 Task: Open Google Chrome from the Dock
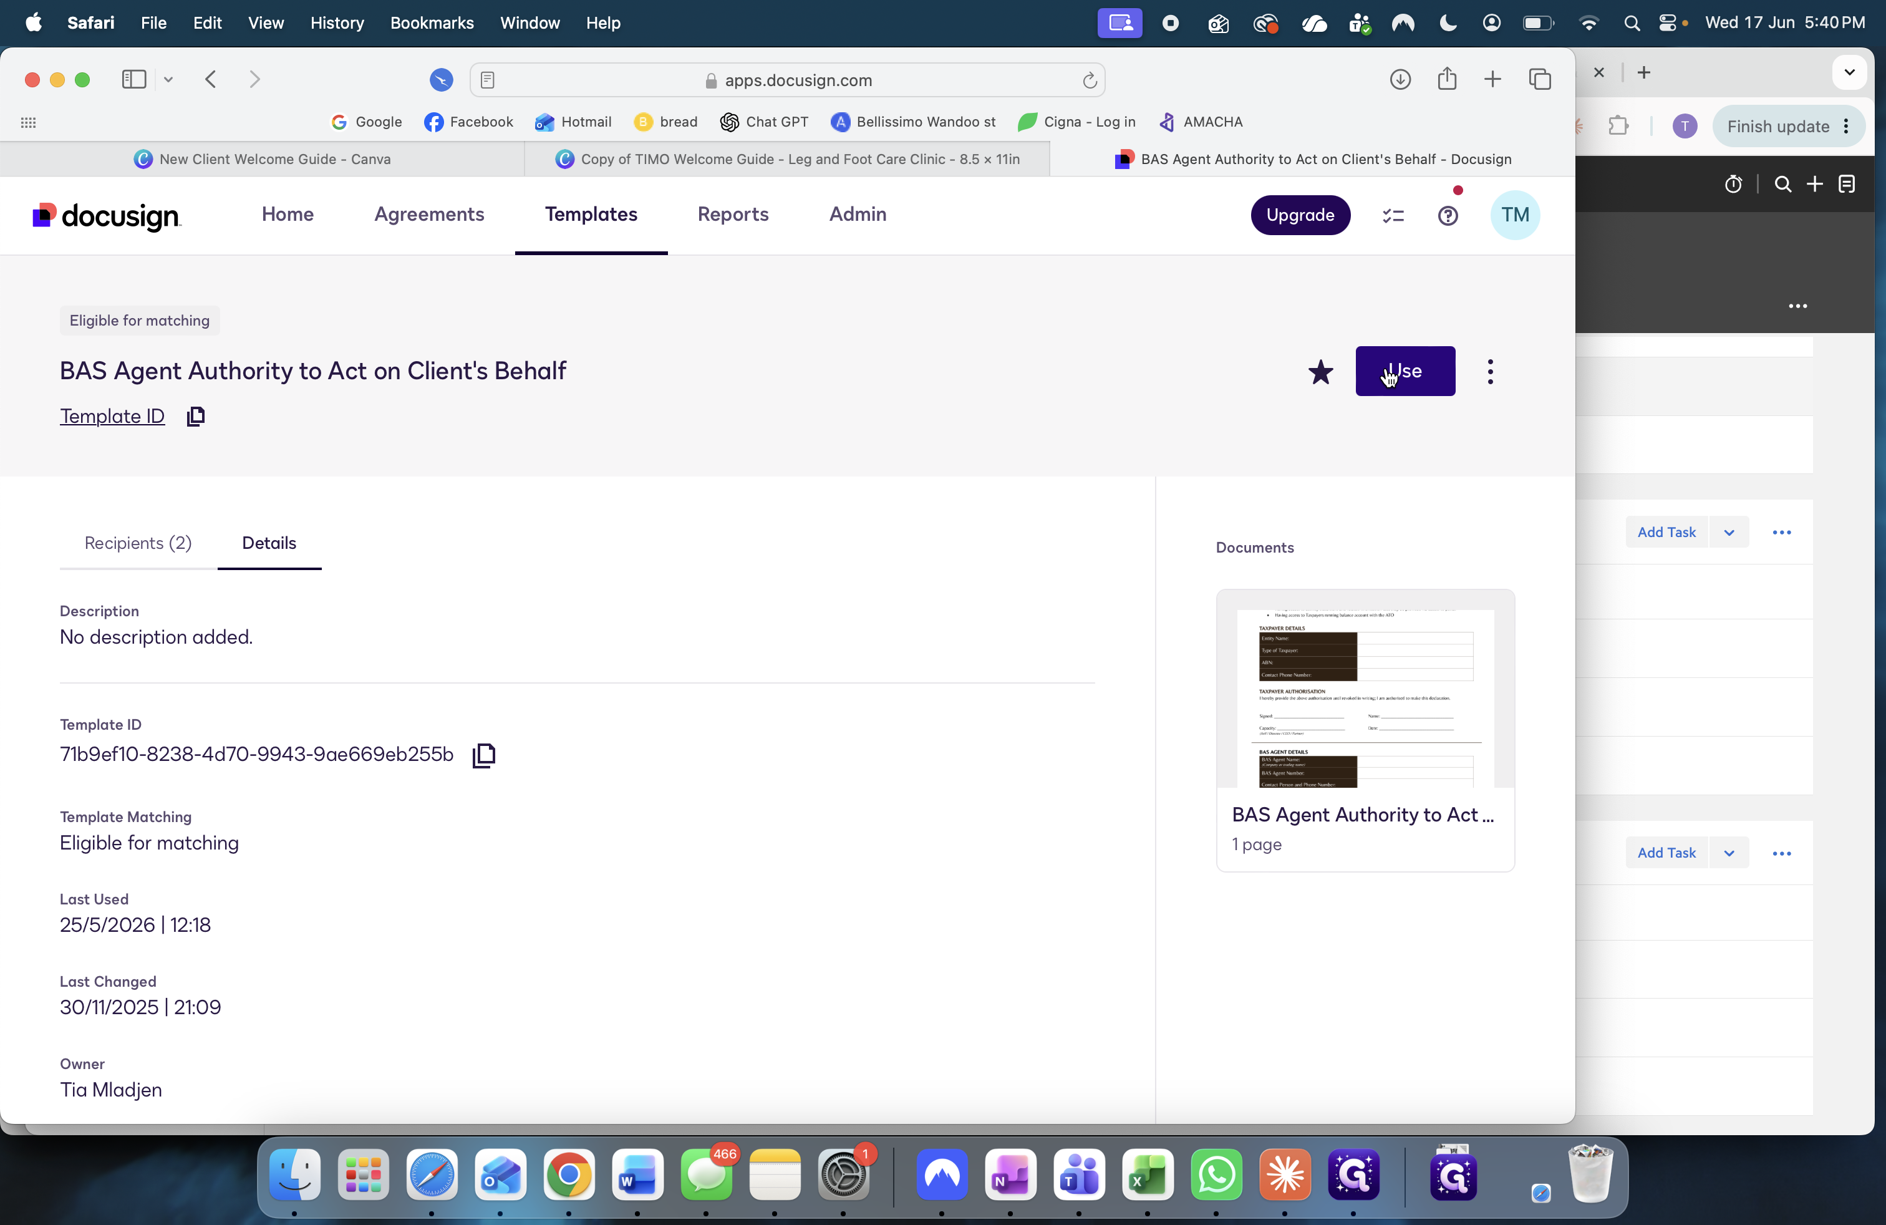pyautogui.click(x=569, y=1175)
